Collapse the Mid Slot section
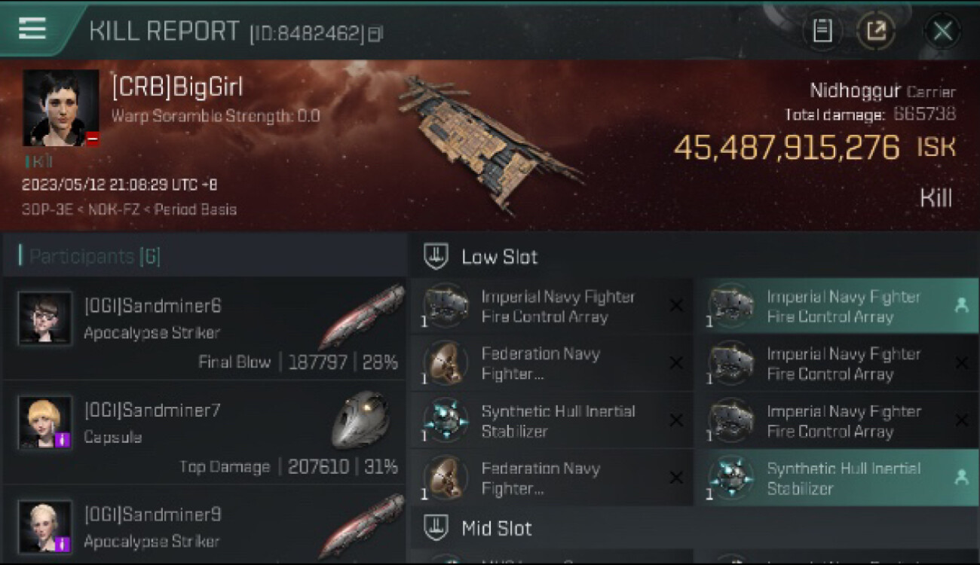Screen dimensions: 980x565 [436, 528]
